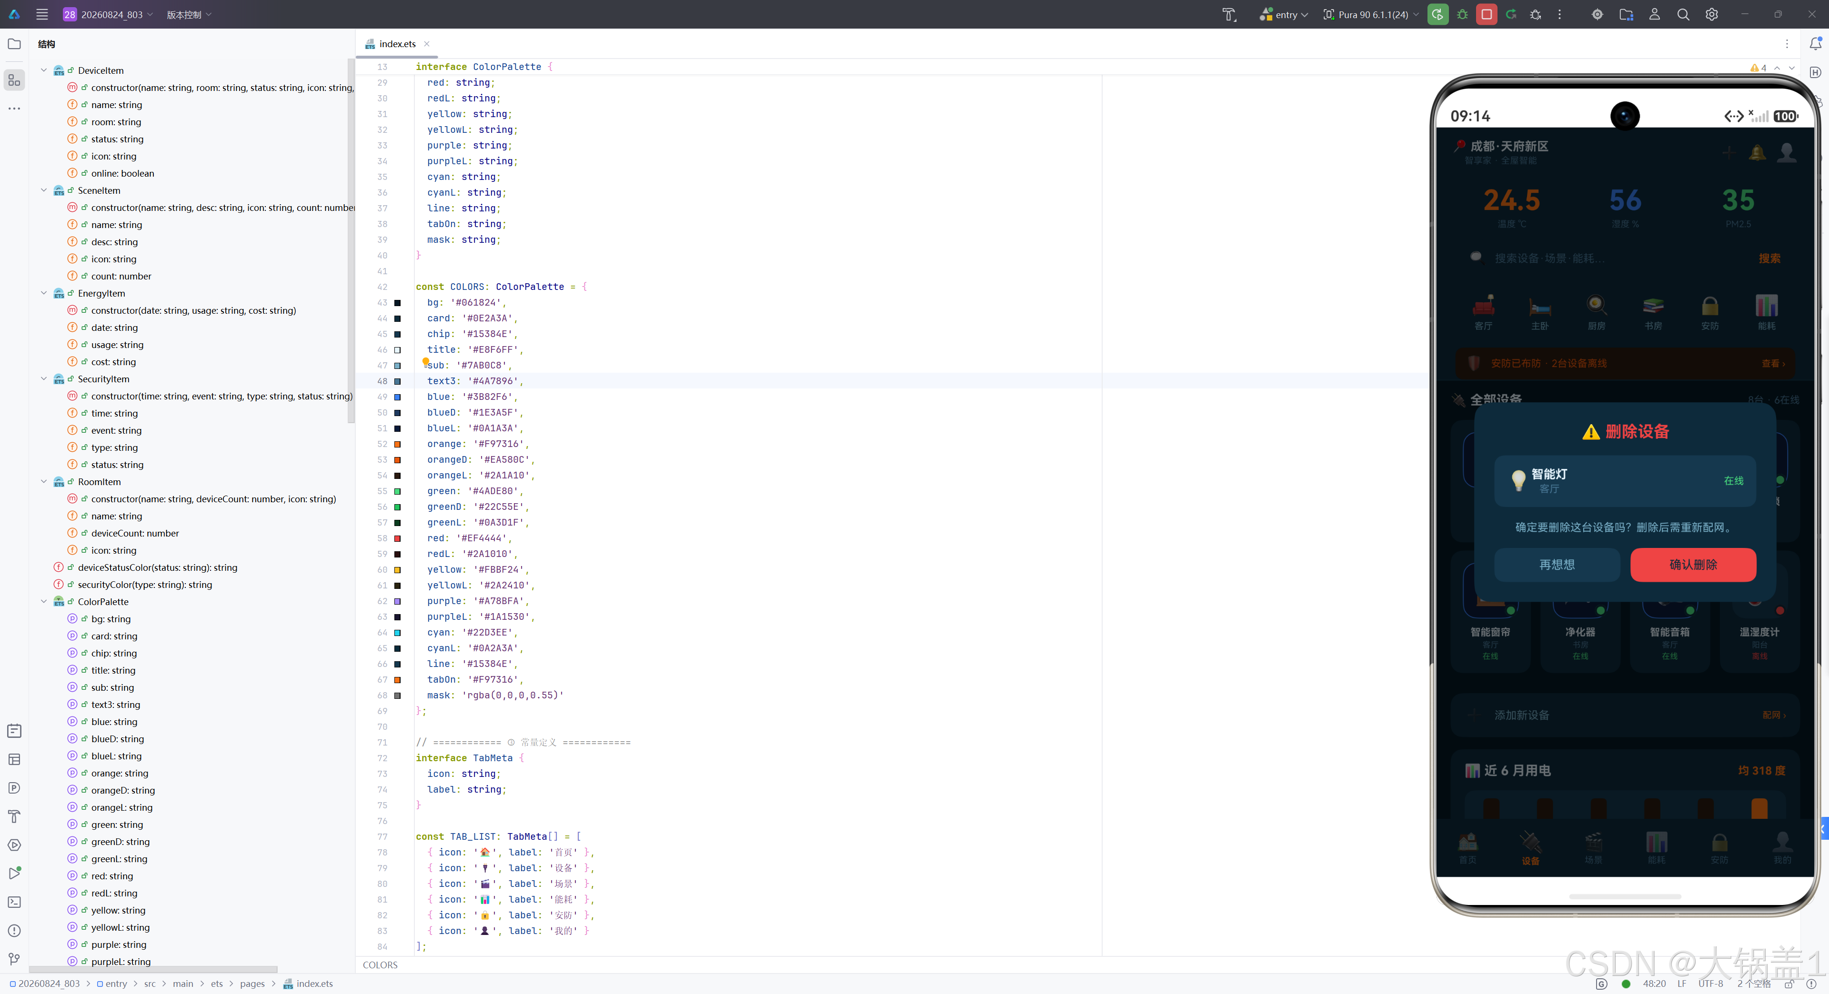Start debugging with the green bug icon
The image size is (1829, 994).
pos(1463,14)
